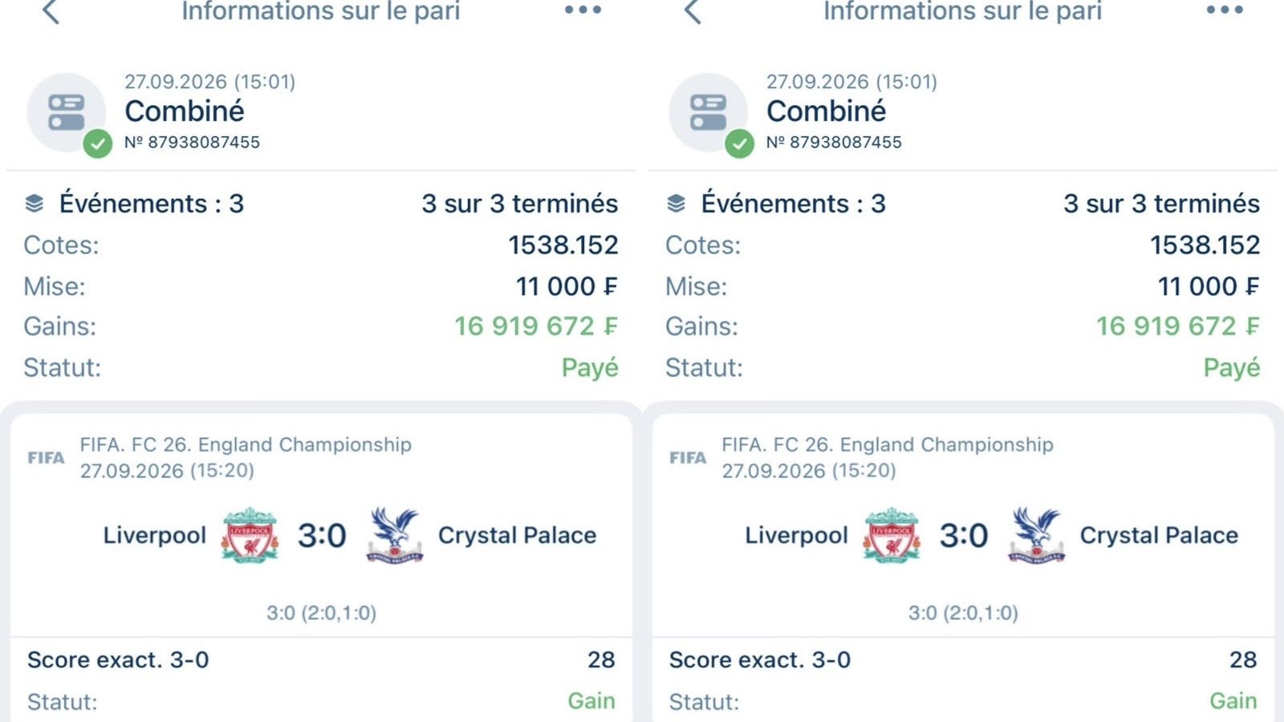Tap right Payé status text

click(x=1232, y=367)
